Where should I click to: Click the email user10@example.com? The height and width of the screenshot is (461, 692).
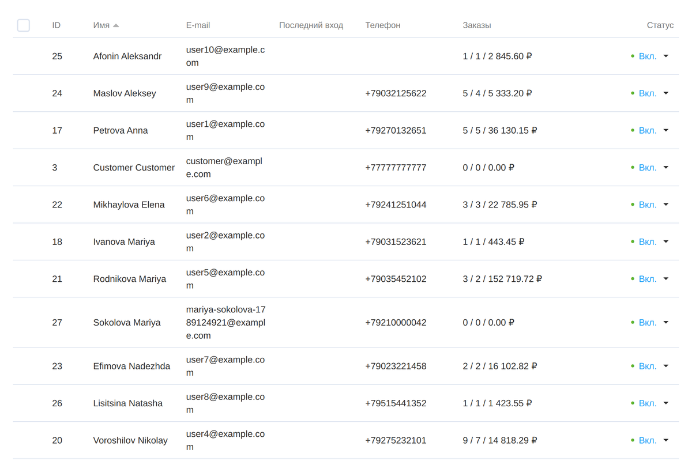[x=225, y=56]
